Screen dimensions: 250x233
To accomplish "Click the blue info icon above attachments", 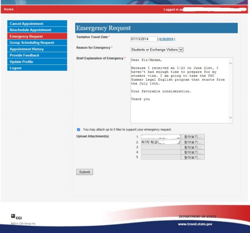I will (x=78, y=129).
